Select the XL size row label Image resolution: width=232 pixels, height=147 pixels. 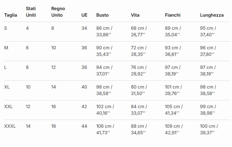click(x=7, y=87)
